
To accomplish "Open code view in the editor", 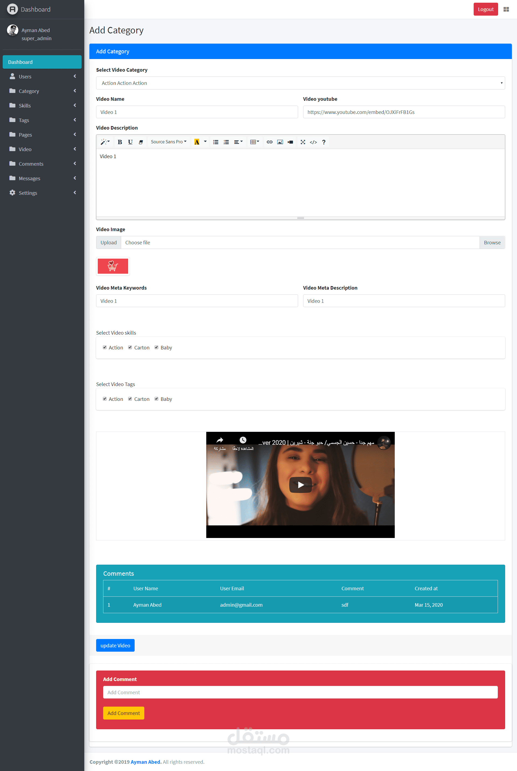I will pos(313,142).
